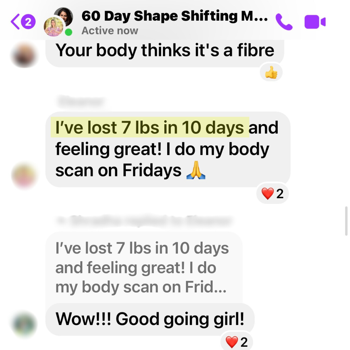Open the thumbs up reaction on fibre message

(x=271, y=73)
